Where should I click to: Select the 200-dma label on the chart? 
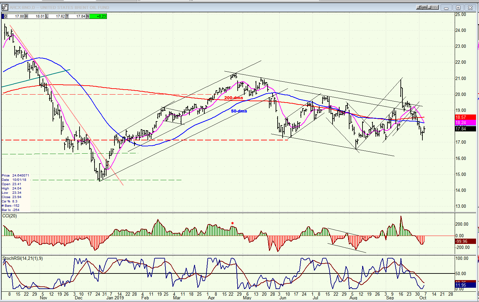click(x=233, y=98)
